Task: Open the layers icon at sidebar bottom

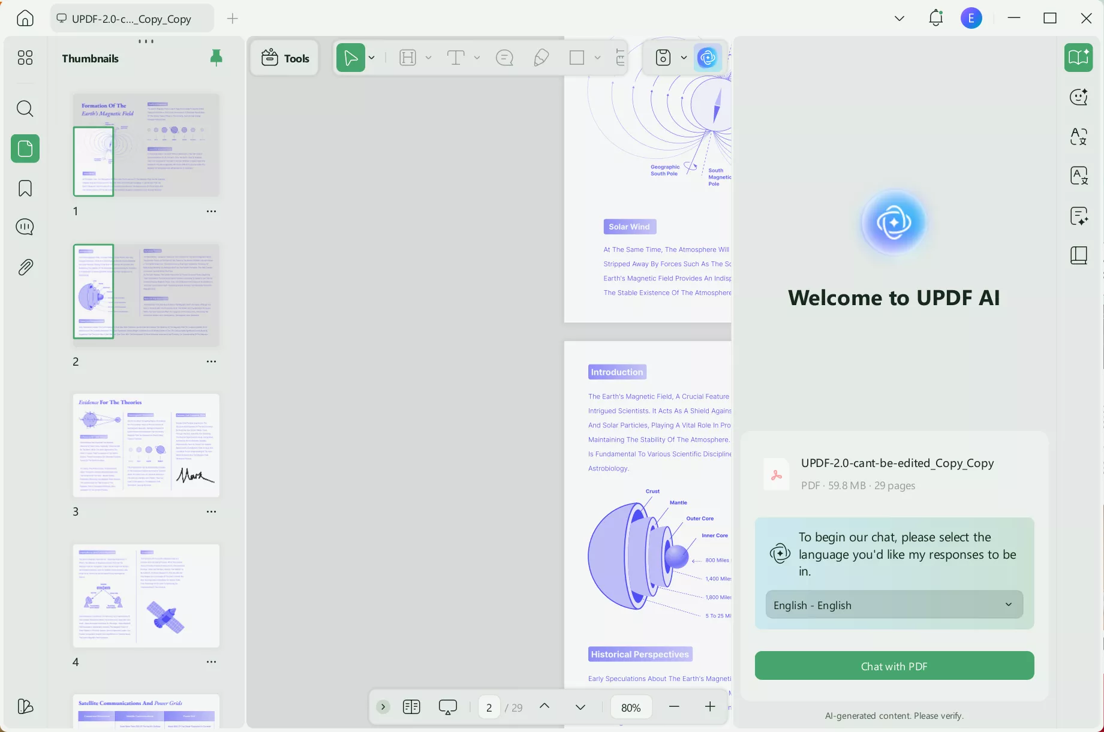Action: (x=25, y=706)
